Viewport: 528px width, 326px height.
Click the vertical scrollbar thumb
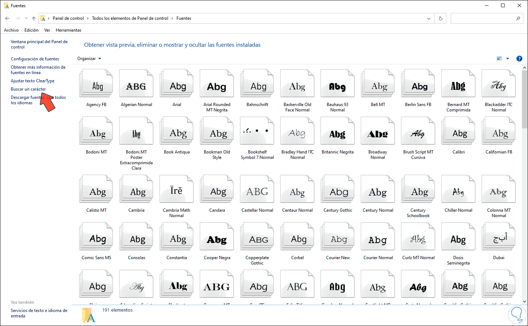(525, 99)
